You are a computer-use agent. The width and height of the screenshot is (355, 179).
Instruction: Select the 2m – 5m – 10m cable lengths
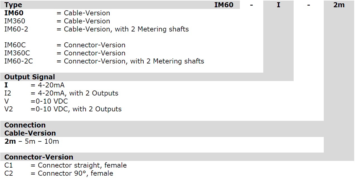[32, 141]
